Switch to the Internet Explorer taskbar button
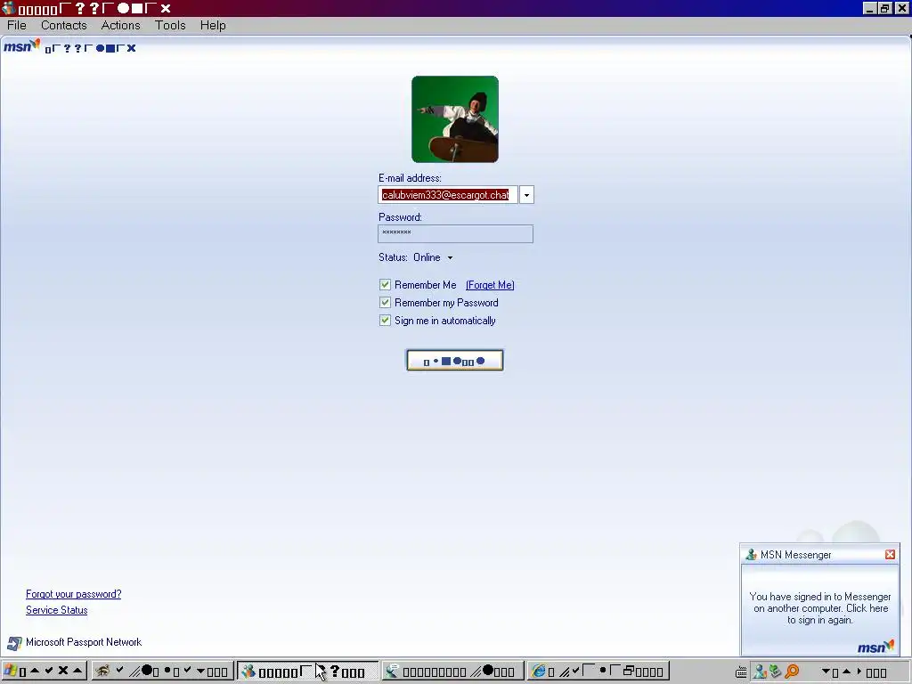912x684 pixels. pos(598,671)
